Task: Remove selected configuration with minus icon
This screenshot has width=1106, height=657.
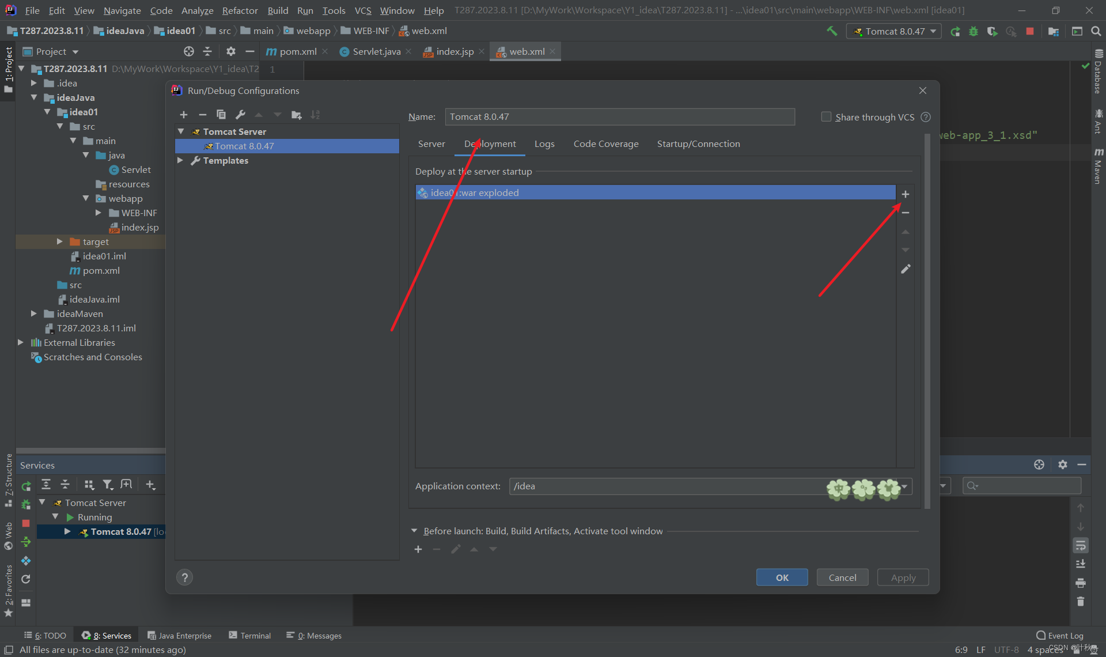Action: pyautogui.click(x=203, y=115)
